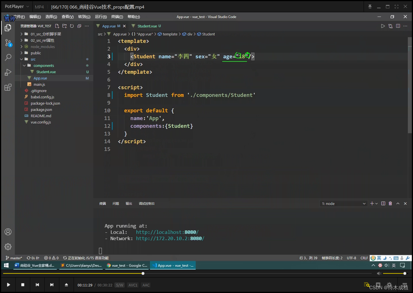Pin PotPlayer window on top

tap(370, 7)
